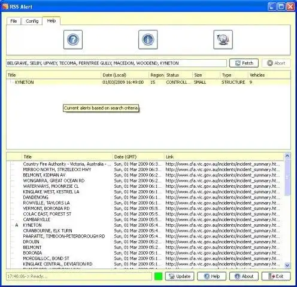Select the KYNETON row in feed list
Viewport: 297px width, 287px height.
[x=145, y=225]
